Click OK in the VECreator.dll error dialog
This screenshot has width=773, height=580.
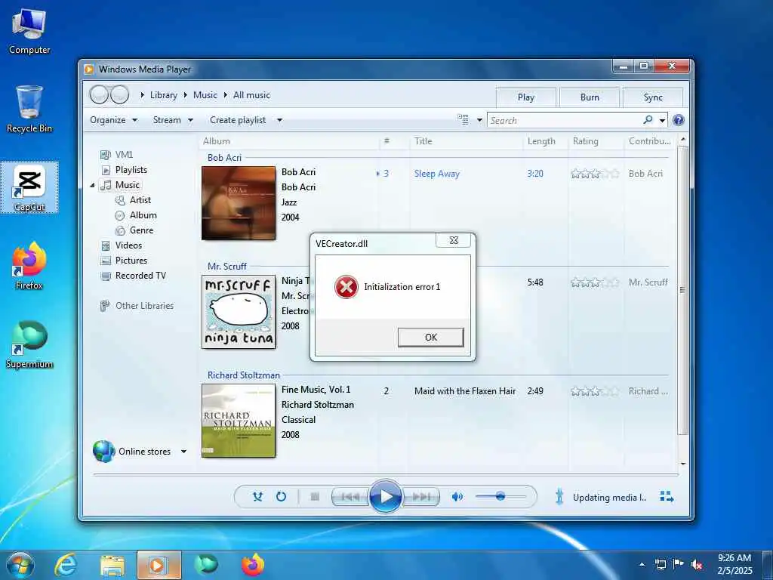(430, 338)
